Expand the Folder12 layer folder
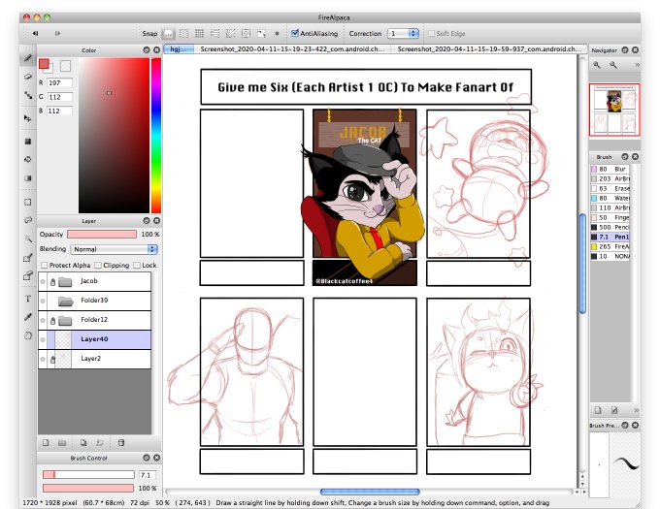This screenshot has width=660, height=509. (x=65, y=321)
